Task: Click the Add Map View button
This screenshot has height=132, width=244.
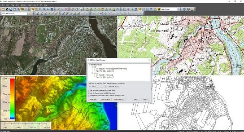Action: 114,86
